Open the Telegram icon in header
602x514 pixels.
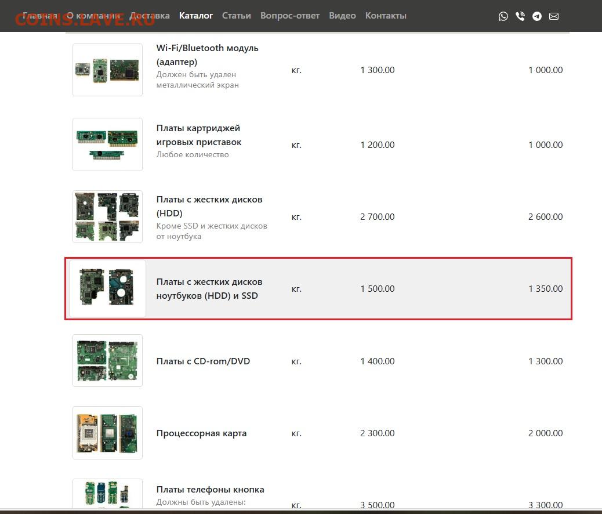click(x=537, y=16)
